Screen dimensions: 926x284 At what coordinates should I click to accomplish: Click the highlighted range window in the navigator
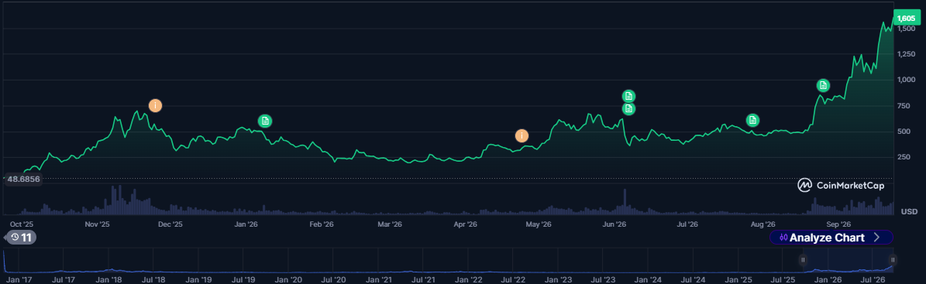point(848,260)
